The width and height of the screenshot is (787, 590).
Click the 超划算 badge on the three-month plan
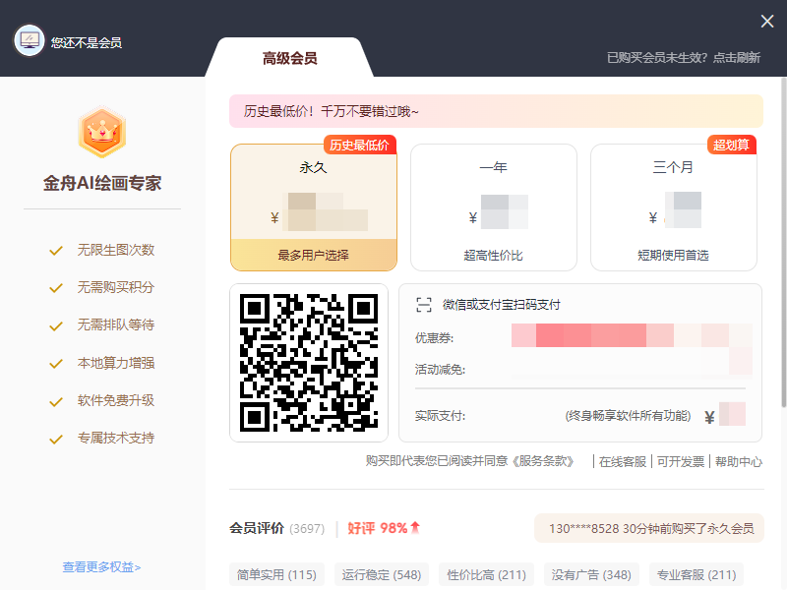click(731, 145)
